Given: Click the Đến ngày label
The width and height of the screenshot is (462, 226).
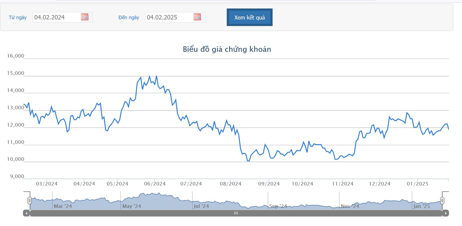Looking at the screenshot, I should click(x=129, y=18).
